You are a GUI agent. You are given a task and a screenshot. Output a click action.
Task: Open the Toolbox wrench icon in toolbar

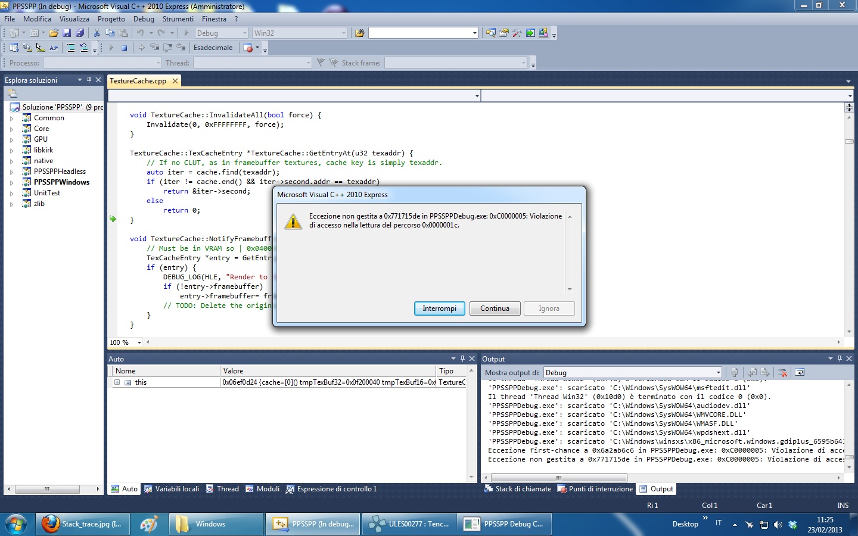pos(517,33)
